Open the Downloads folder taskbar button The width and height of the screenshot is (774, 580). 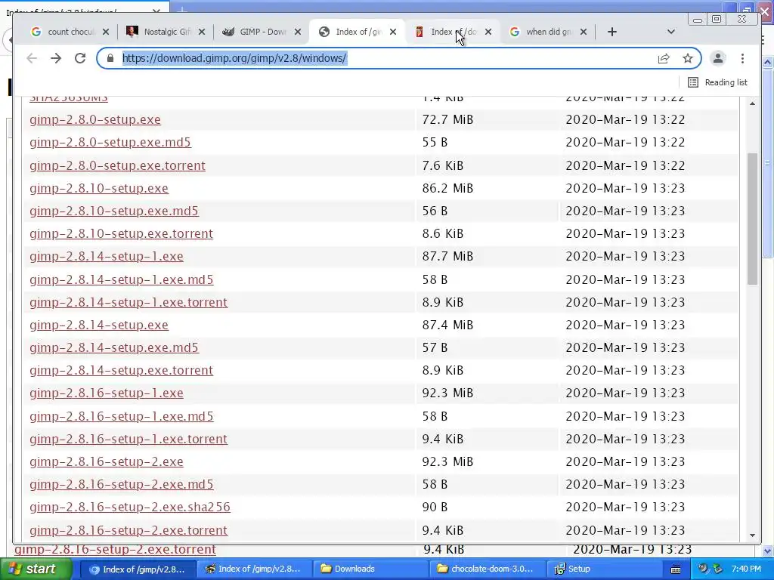click(370, 569)
